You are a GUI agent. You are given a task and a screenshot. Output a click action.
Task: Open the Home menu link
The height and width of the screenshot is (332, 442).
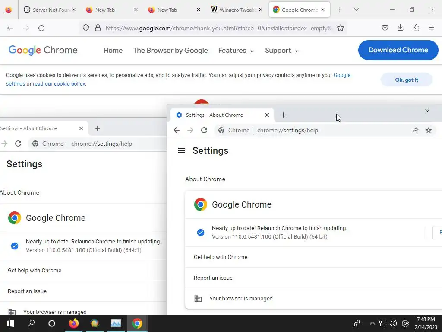click(113, 51)
